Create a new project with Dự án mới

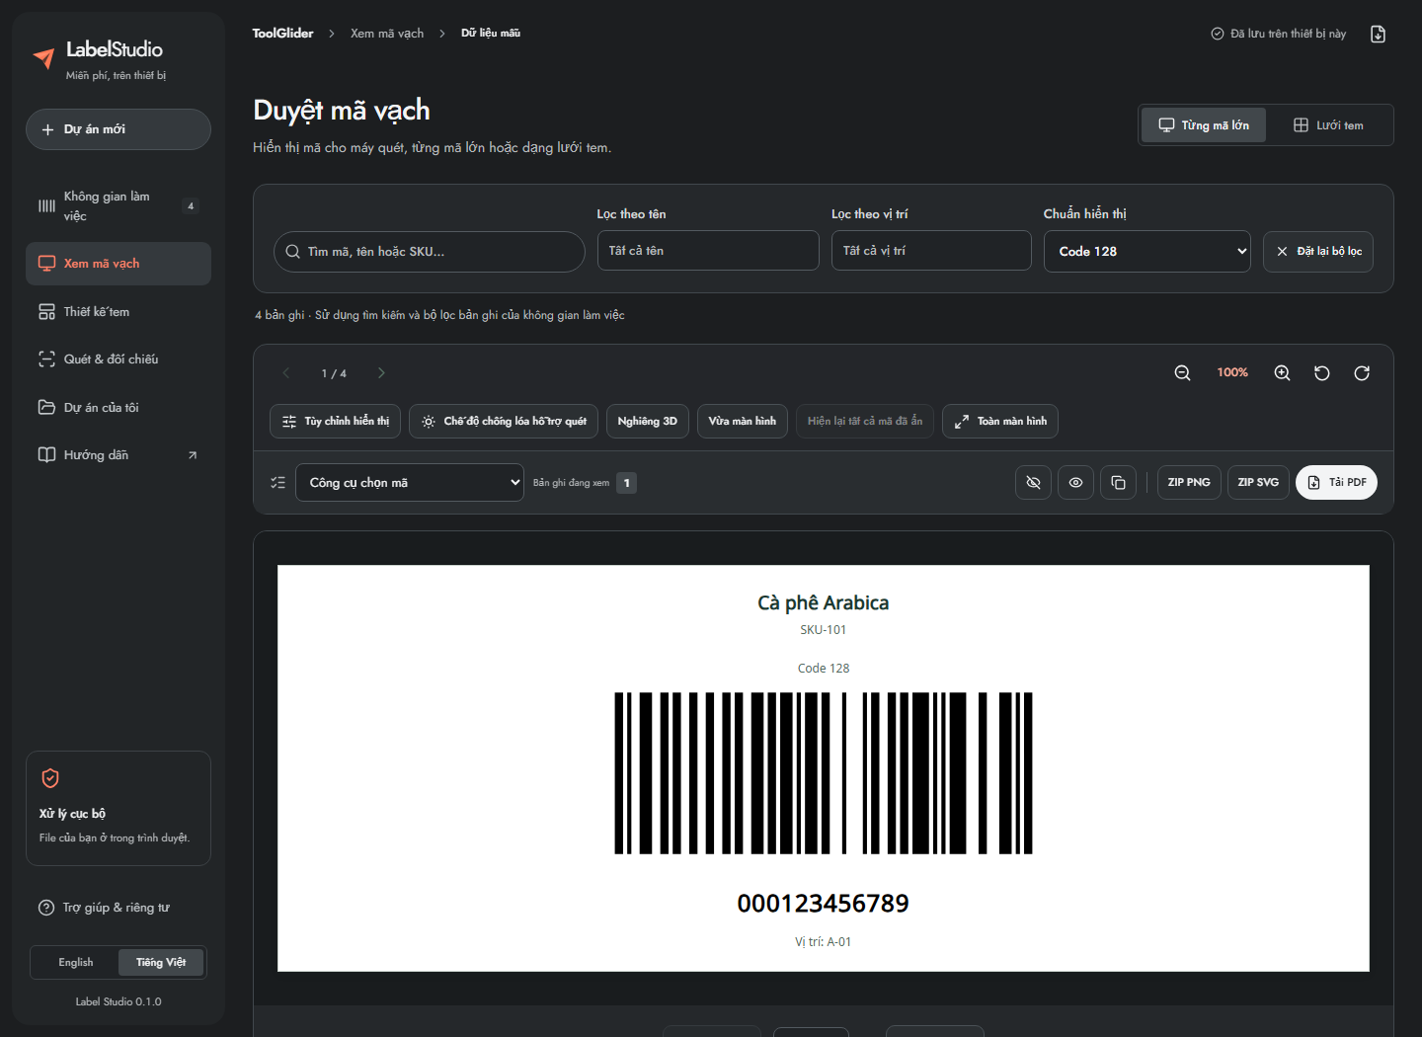pos(118,129)
